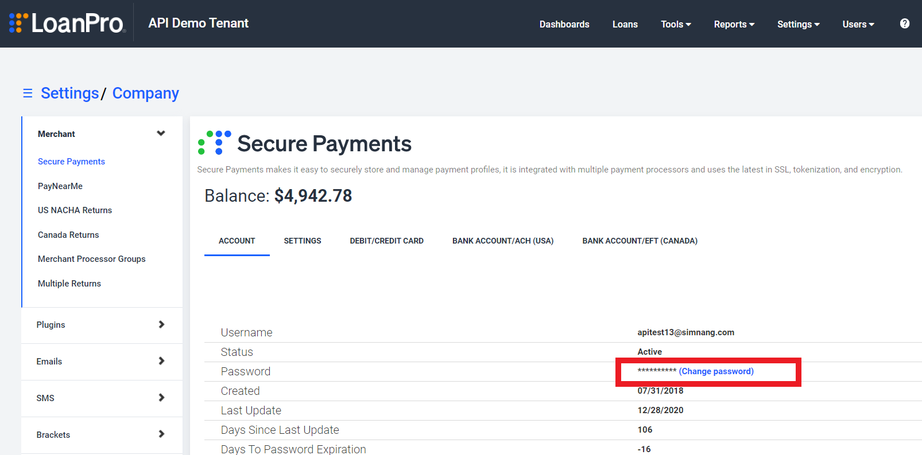Click the Change password link
922x455 pixels.
coord(716,371)
